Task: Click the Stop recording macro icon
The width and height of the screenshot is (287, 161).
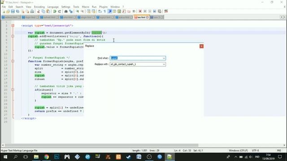Action: point(145,11)
